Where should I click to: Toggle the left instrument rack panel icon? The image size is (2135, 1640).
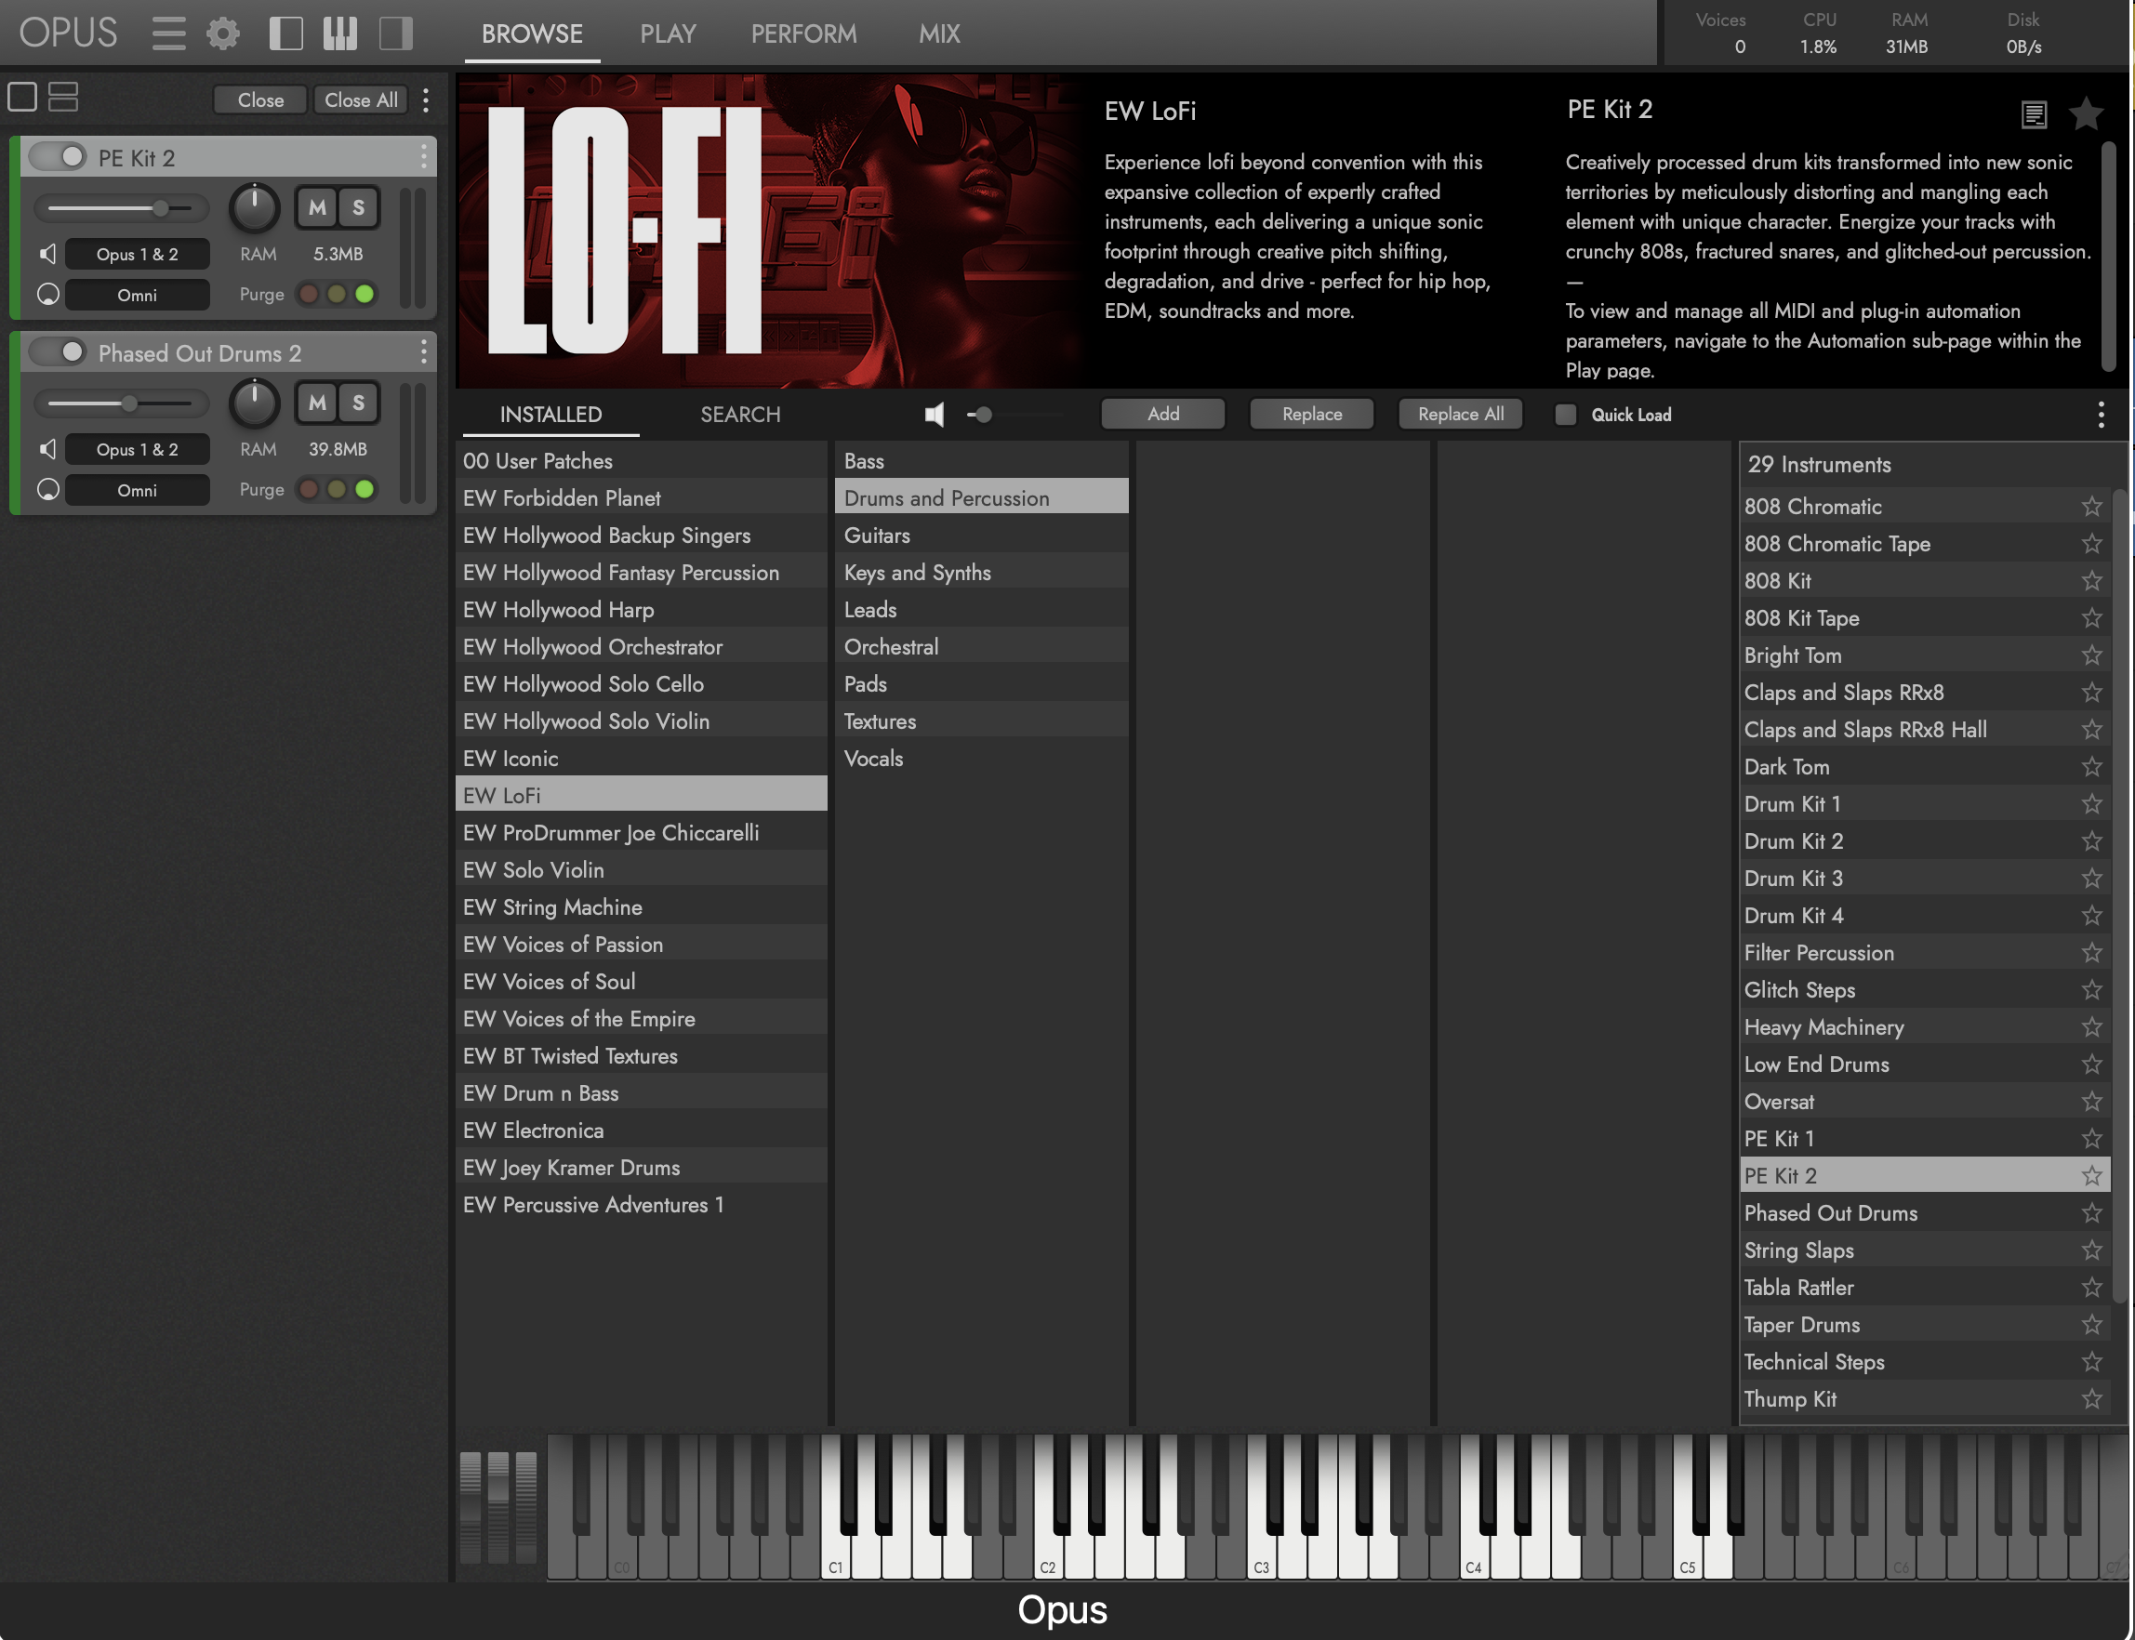coord(286,33)
